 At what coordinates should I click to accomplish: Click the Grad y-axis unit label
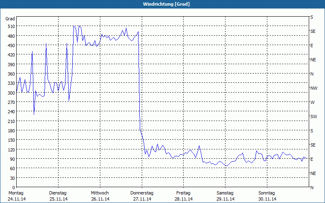(10, 19)
